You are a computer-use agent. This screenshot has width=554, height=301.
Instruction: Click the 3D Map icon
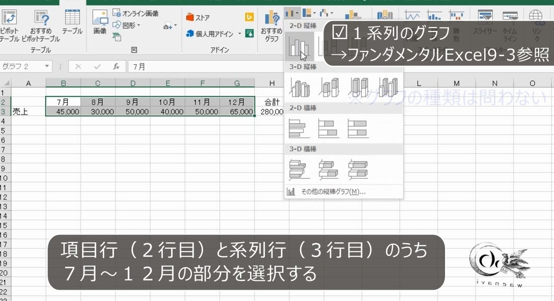pos(385,15)
